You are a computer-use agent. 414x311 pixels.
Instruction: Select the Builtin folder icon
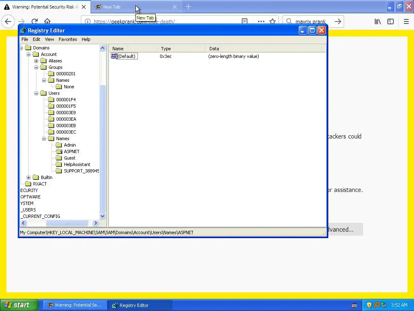pos(36,177)
